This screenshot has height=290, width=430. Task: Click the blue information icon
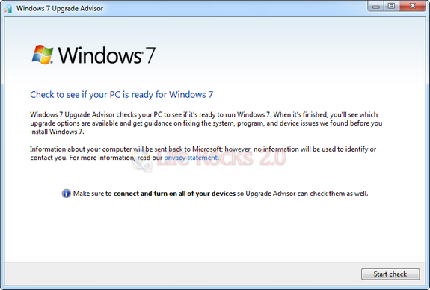click(66, 194)
